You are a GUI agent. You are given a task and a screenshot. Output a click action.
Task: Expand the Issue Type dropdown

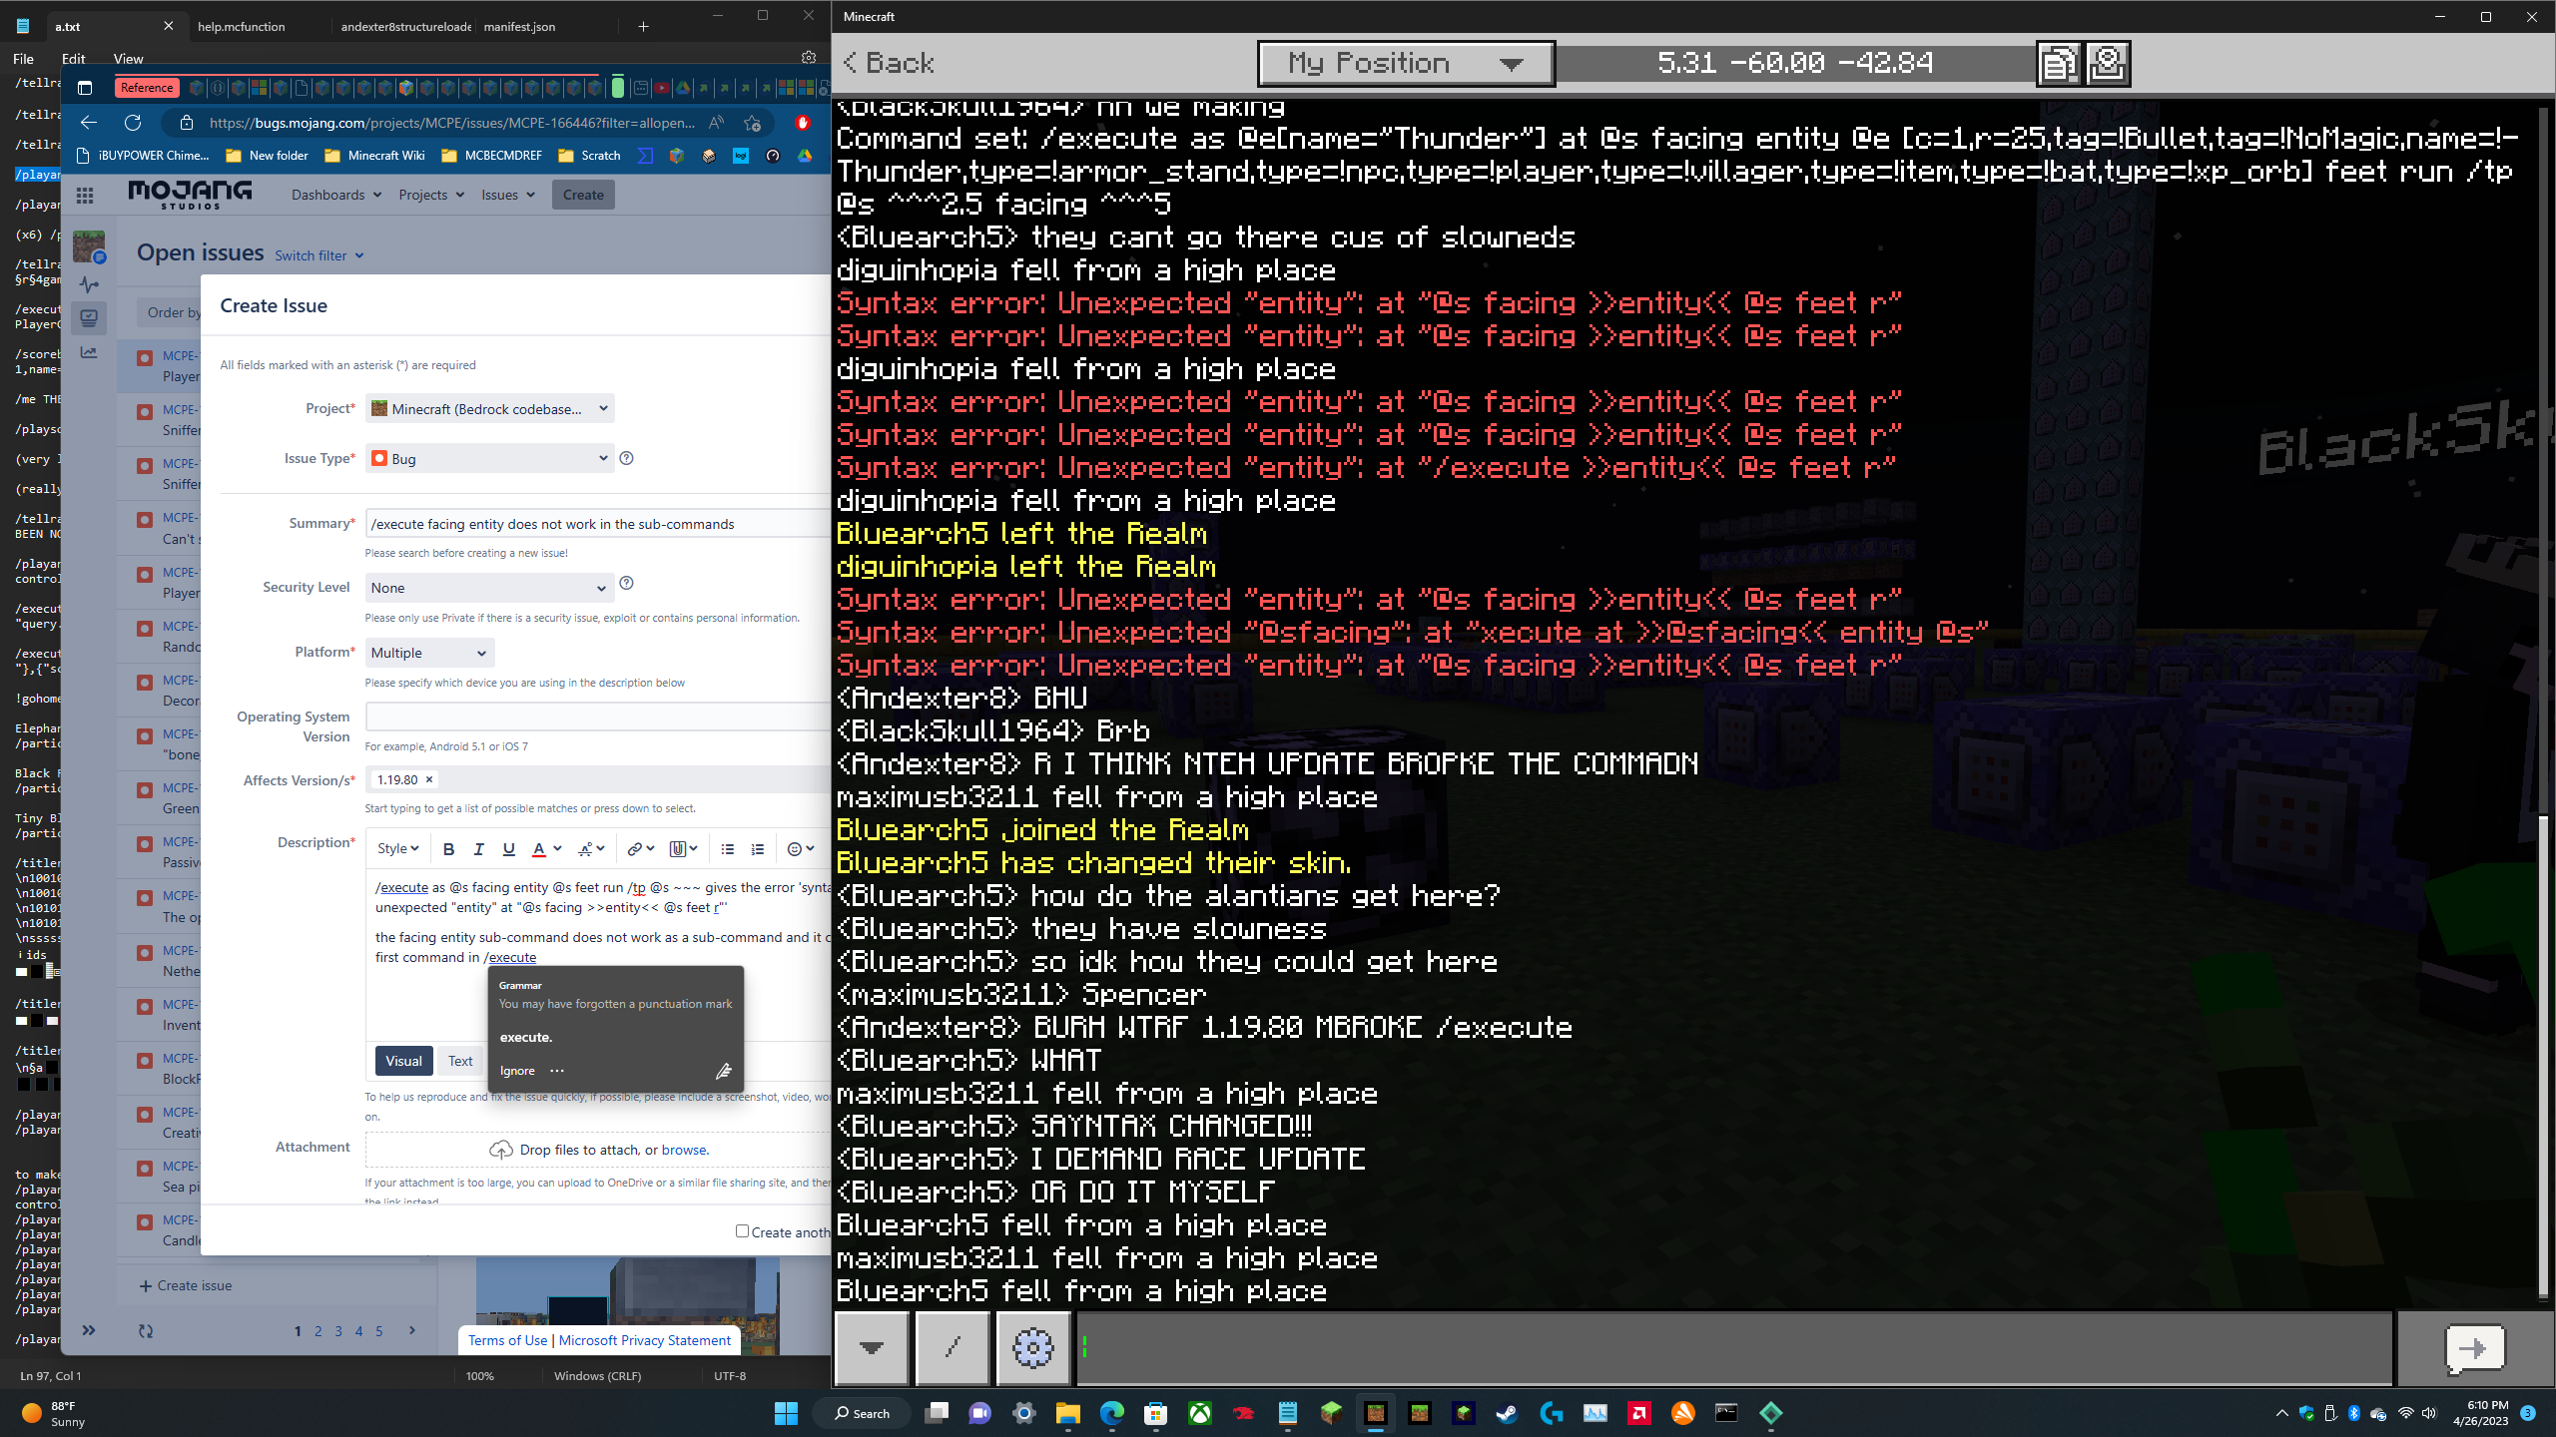tap(489, 459)
